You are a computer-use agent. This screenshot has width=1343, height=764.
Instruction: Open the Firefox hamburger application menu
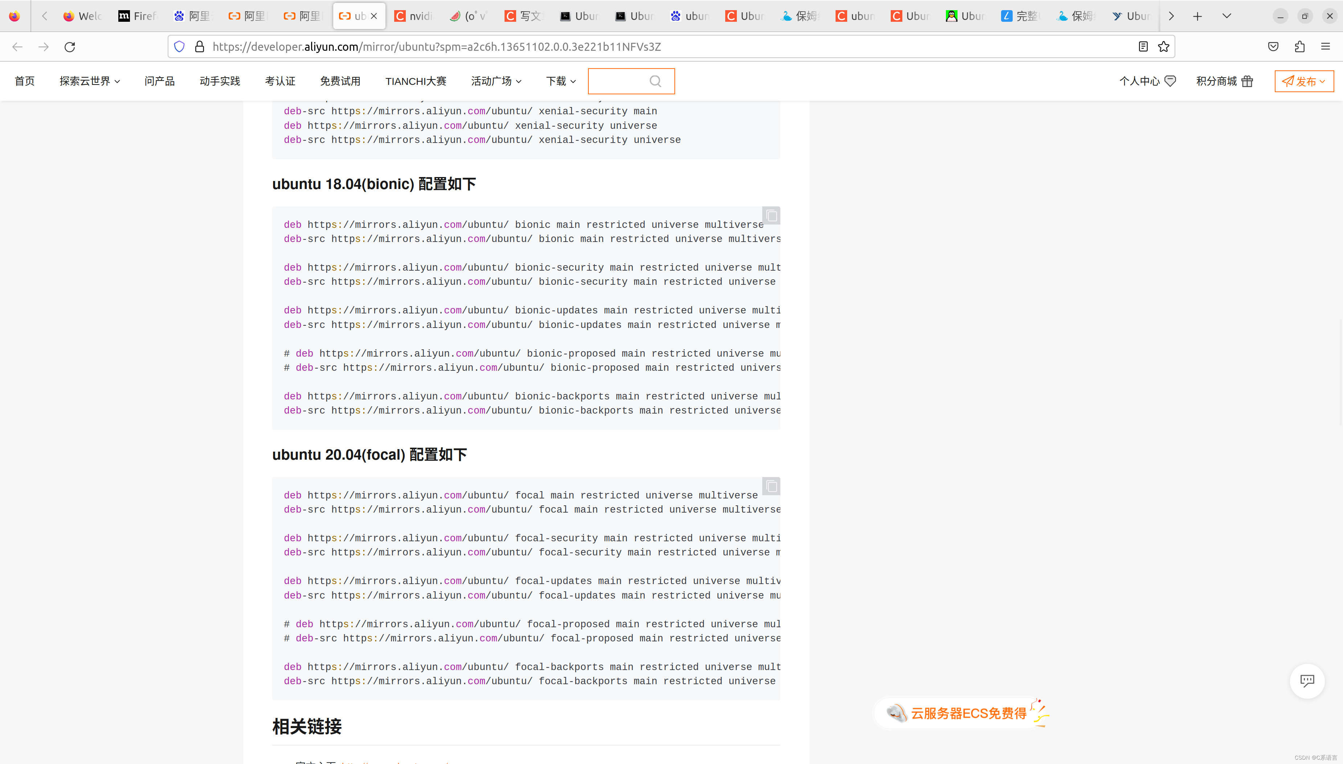(1326, 47)
